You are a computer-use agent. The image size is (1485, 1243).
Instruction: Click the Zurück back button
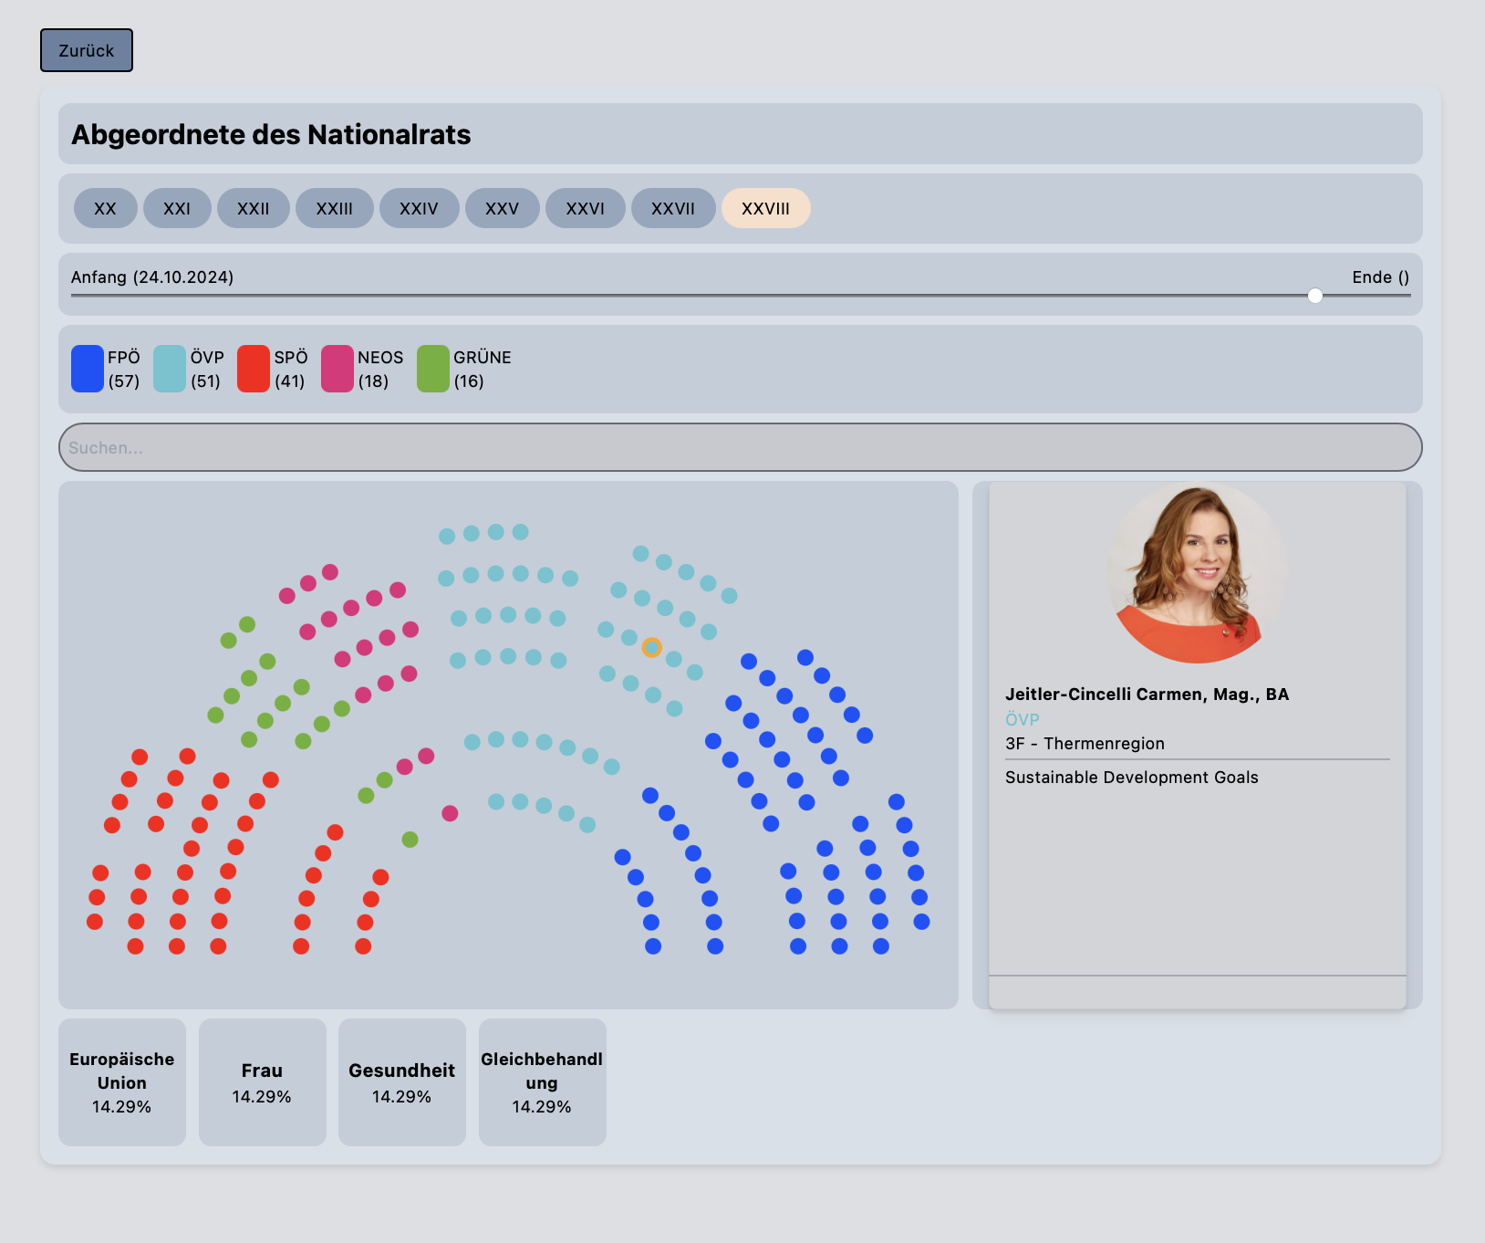pos(87,50)
